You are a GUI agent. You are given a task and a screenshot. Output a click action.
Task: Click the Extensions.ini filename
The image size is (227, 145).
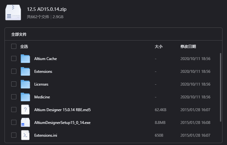click(46, 135)
